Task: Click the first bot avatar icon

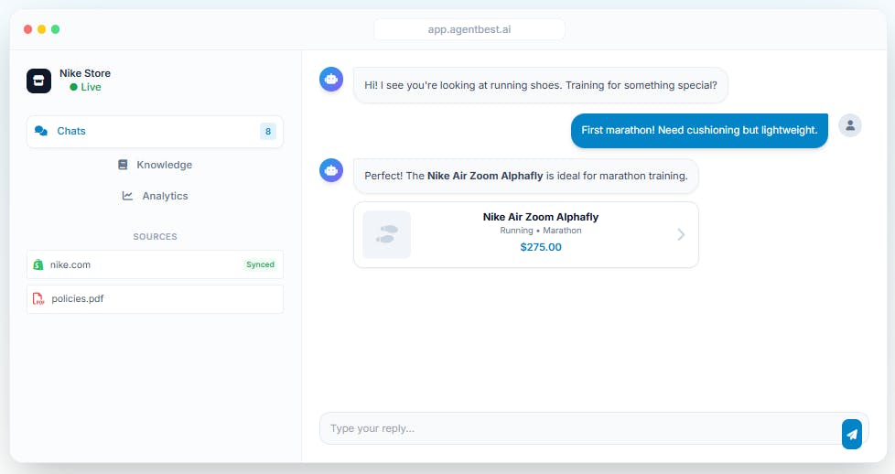Action: [331, 80]
